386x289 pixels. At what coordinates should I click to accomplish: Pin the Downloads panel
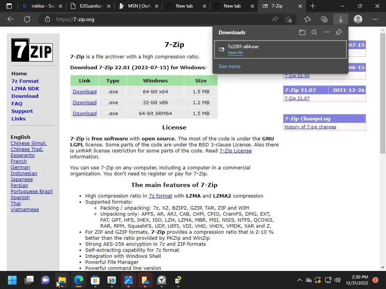pyautogui.click(x=339, y=32)
